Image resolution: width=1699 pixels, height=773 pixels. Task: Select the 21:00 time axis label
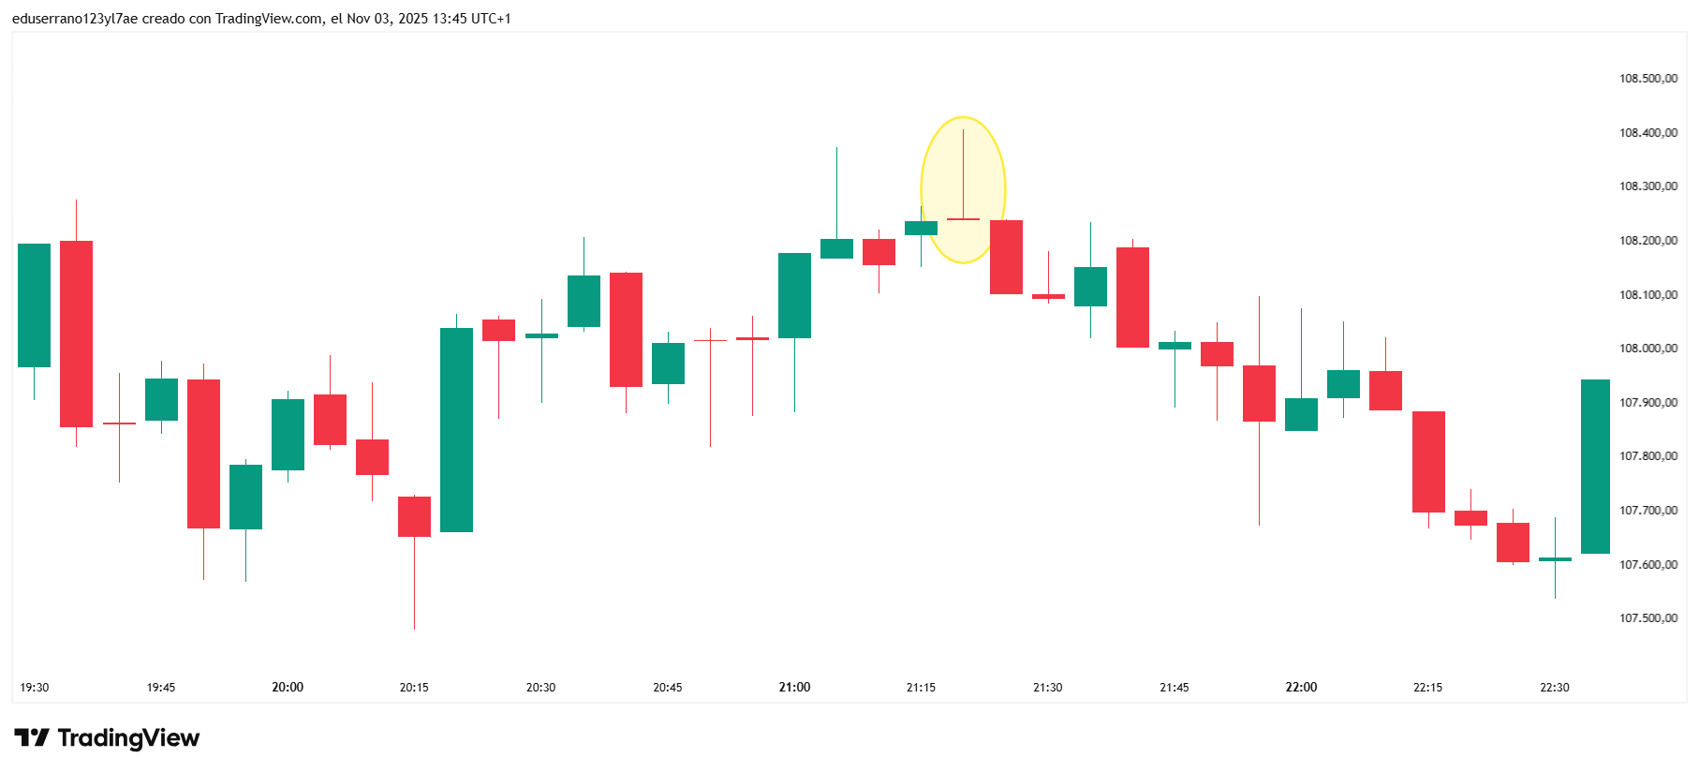click(794, 688)
